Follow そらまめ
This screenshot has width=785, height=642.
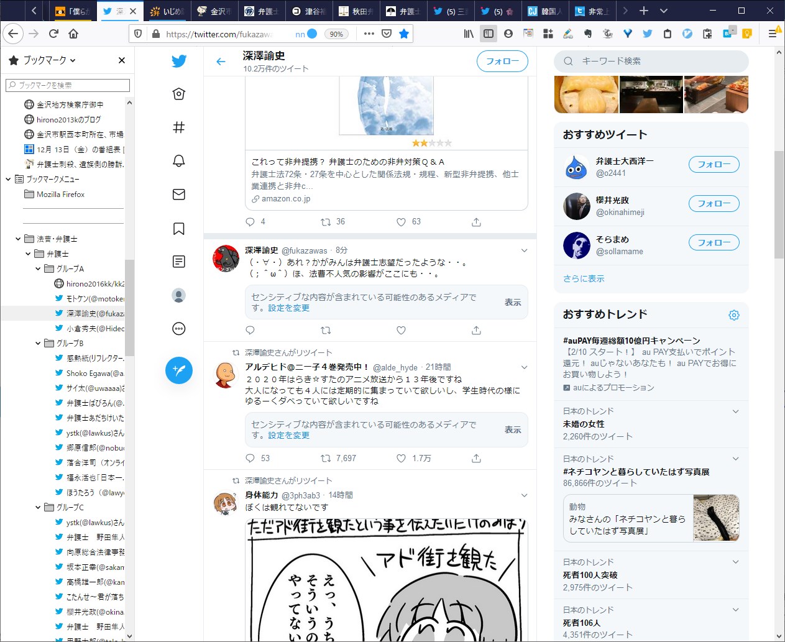coord(714,242)
